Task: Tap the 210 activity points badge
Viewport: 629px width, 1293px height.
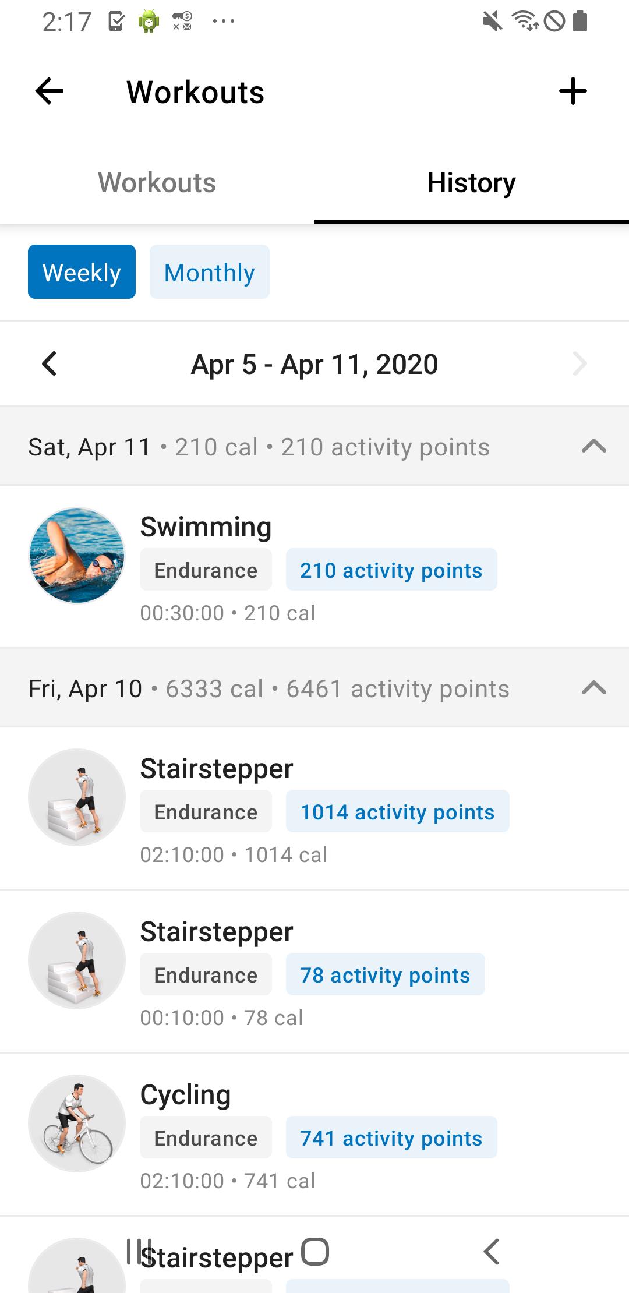Action: pos(391,570)
